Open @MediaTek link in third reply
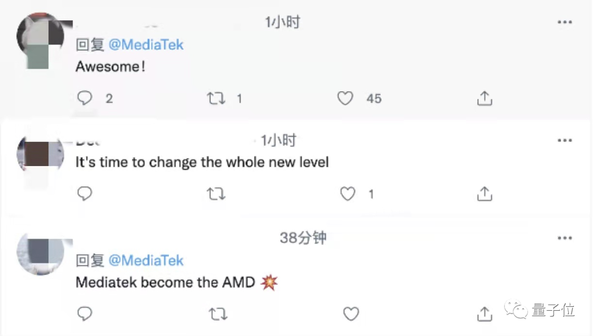Screen dimensions: 594x336 pos(146,260)
